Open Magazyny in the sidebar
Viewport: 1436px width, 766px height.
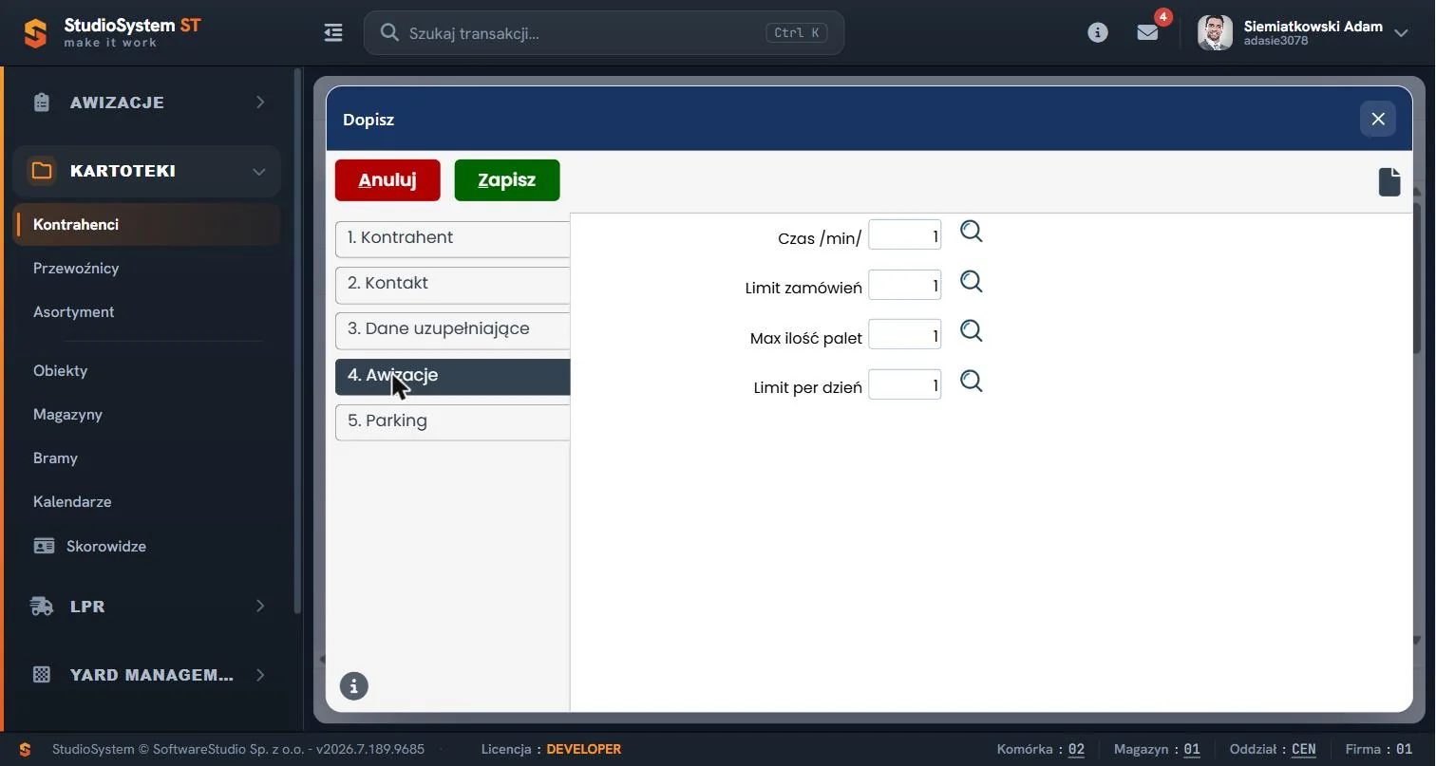tap(67, 415)
